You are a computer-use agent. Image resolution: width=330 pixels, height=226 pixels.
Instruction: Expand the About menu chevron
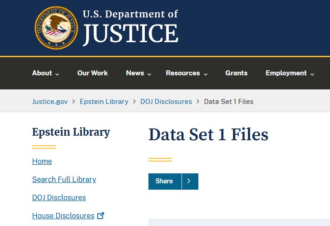pos(57,74)
